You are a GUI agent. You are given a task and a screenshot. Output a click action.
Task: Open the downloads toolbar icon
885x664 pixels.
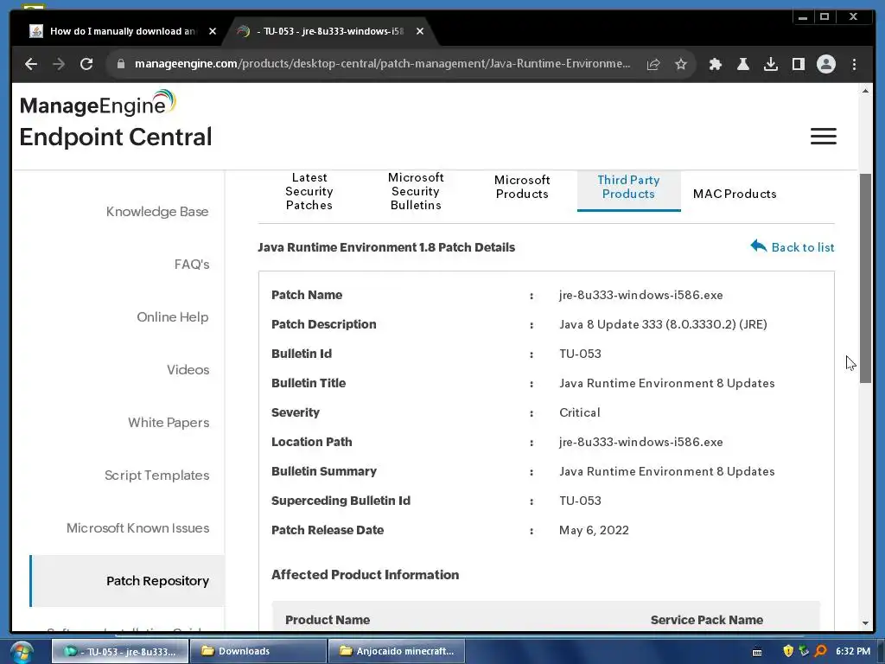770,64
